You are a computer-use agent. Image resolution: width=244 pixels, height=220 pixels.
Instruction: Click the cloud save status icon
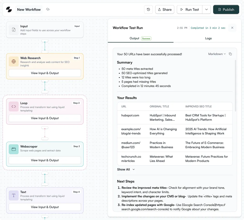tap(48, 10)
